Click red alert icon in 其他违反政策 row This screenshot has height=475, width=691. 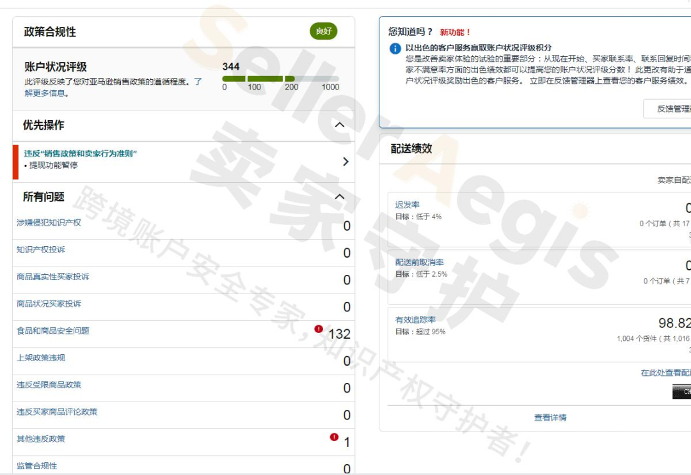coord(334,437)
